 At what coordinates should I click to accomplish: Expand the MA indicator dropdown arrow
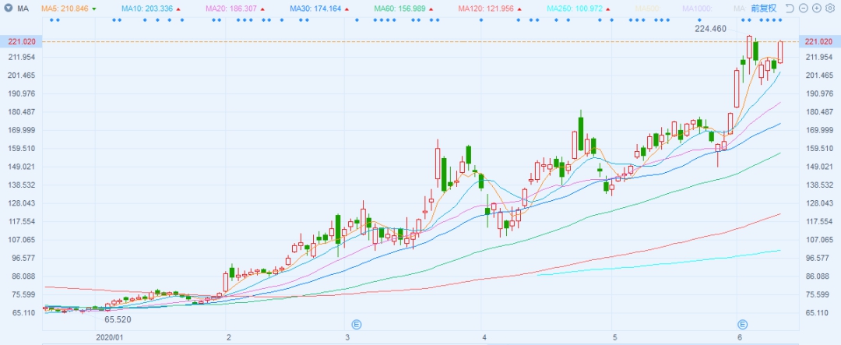(9, 9)
